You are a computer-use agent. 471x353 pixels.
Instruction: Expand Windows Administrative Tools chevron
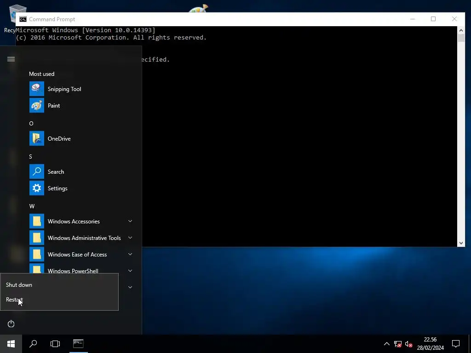tap(130, 238)
